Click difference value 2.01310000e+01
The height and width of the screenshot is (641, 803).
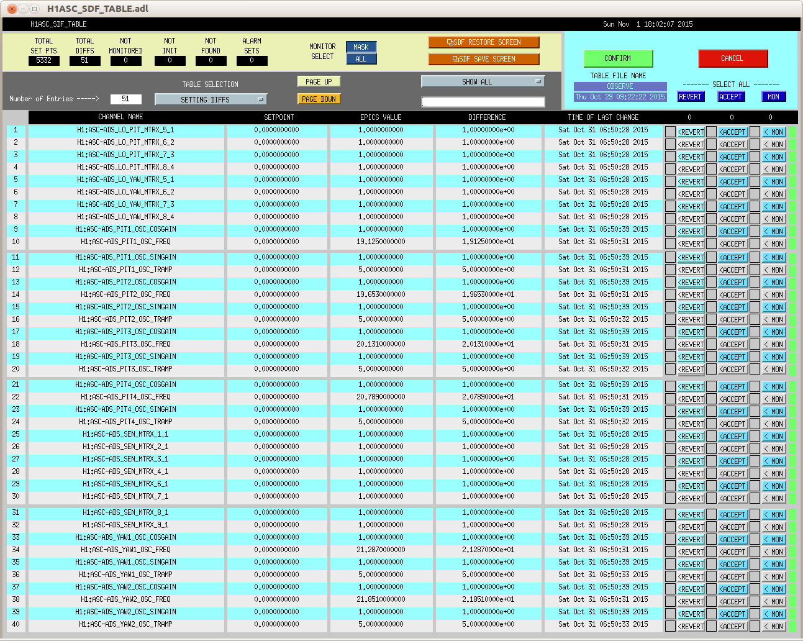(488, 344)
